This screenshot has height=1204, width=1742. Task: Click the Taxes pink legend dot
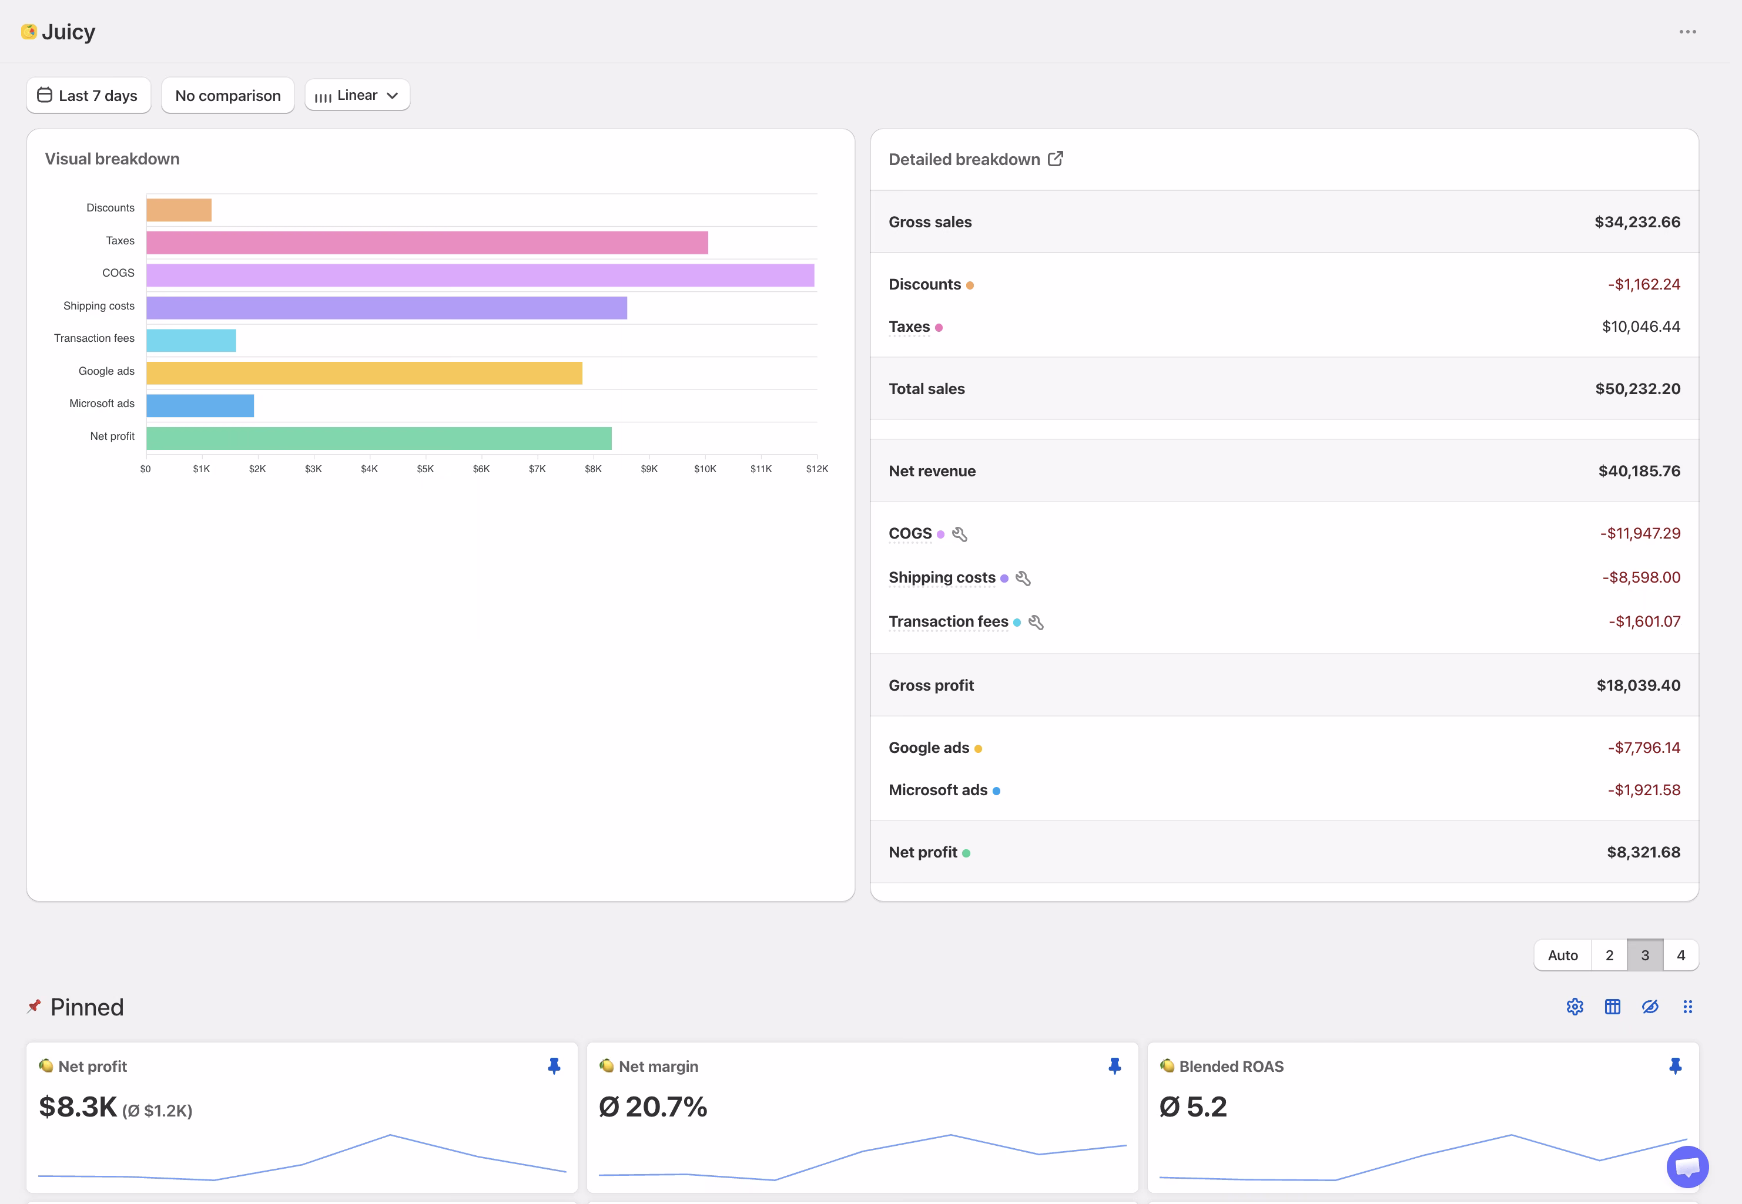pyautogui.click(x=939, y=328)
